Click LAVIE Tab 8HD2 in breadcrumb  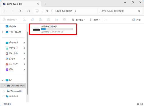point(64,11)
